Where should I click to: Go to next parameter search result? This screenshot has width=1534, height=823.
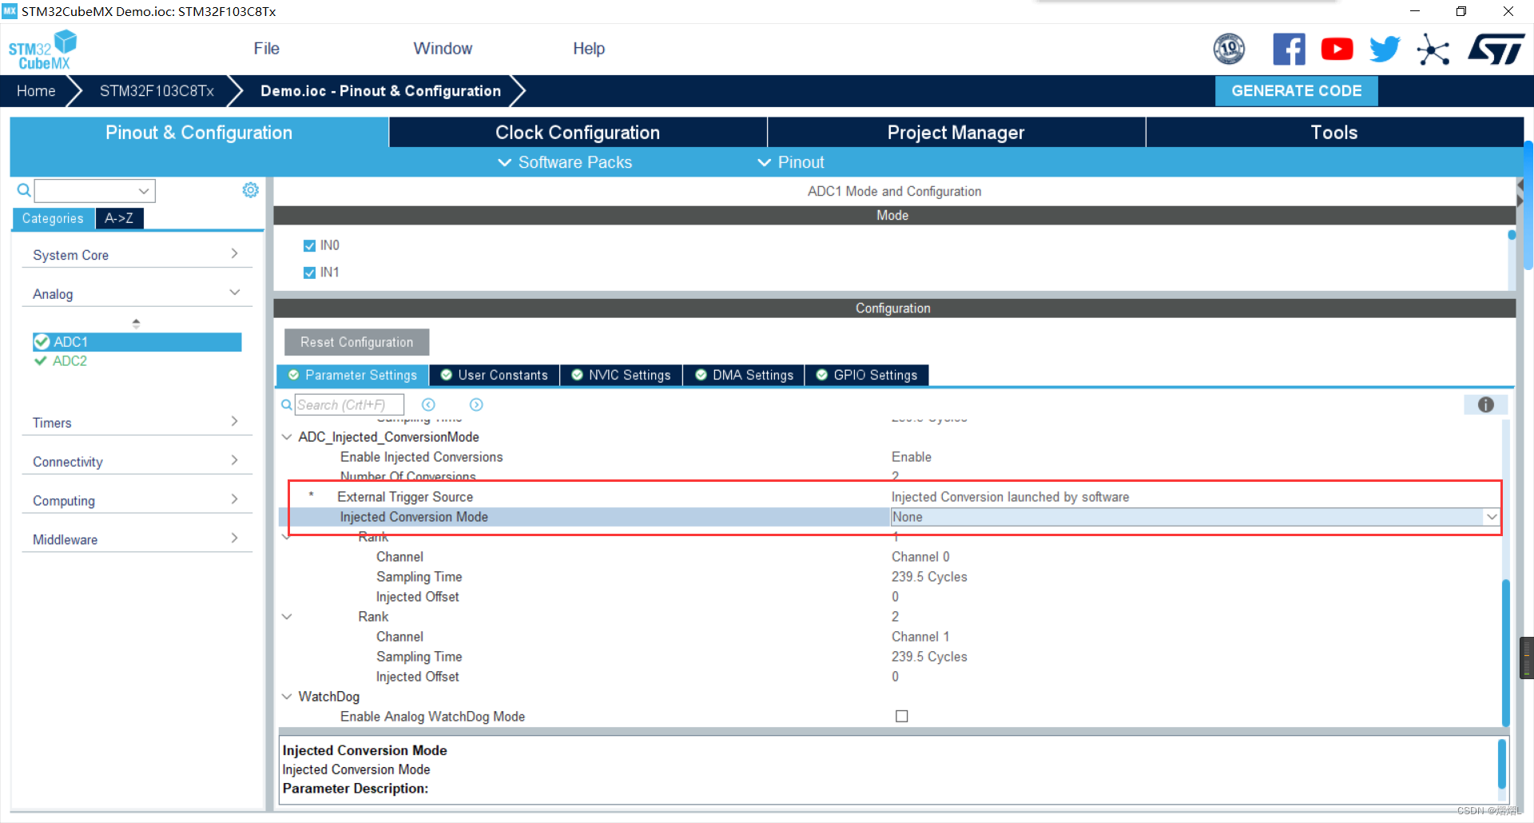point(476,405)
